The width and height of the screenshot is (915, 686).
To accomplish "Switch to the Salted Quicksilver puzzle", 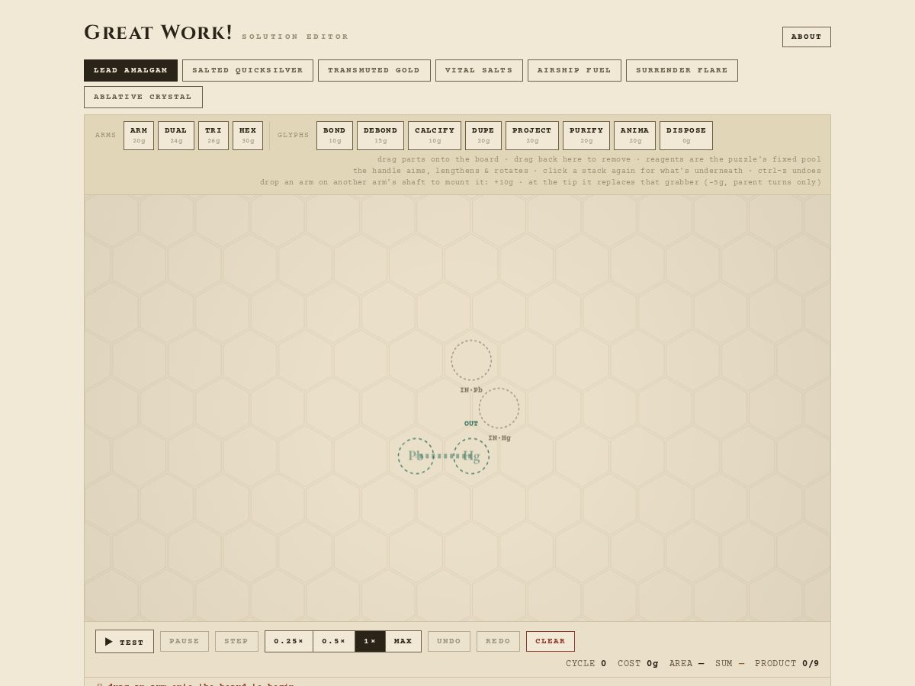I will pyautogui.click(x=248, y=70).
